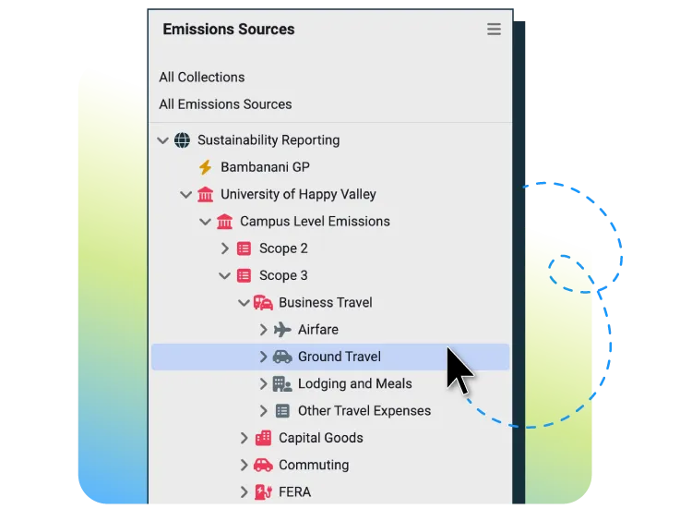Collapse the Sustainability Reporting tree node
The image size is (692, 509).
click(163, 140)
